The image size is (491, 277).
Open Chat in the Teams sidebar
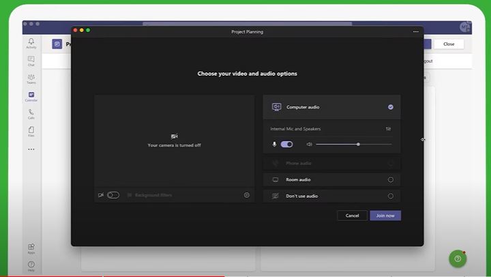[x=31, y=61]
